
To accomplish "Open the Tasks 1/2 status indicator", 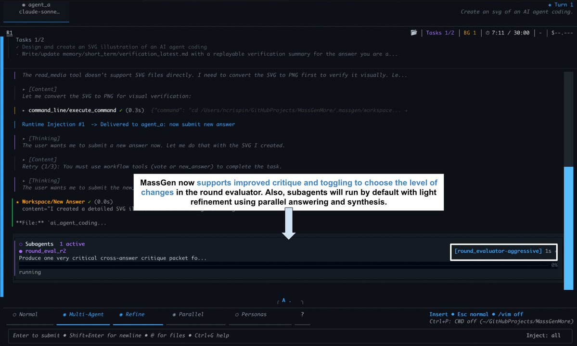I will [440, 33].
